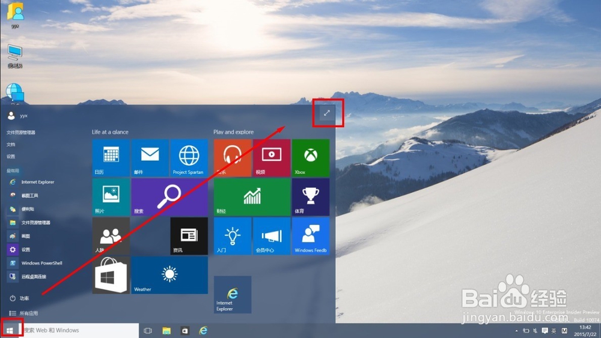Open the Windows Feedback tile
Image resolution: width=601 pixels, height=338 pixels.
pos(311,236)
